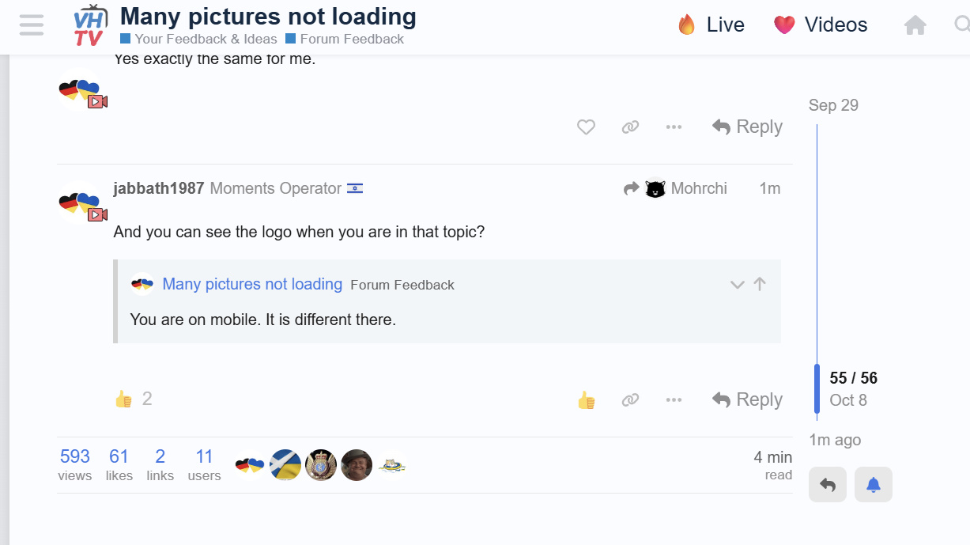Open the Forum Feedback category link
The height and width of the screenshot is (545, 970).
coord(345,39)
